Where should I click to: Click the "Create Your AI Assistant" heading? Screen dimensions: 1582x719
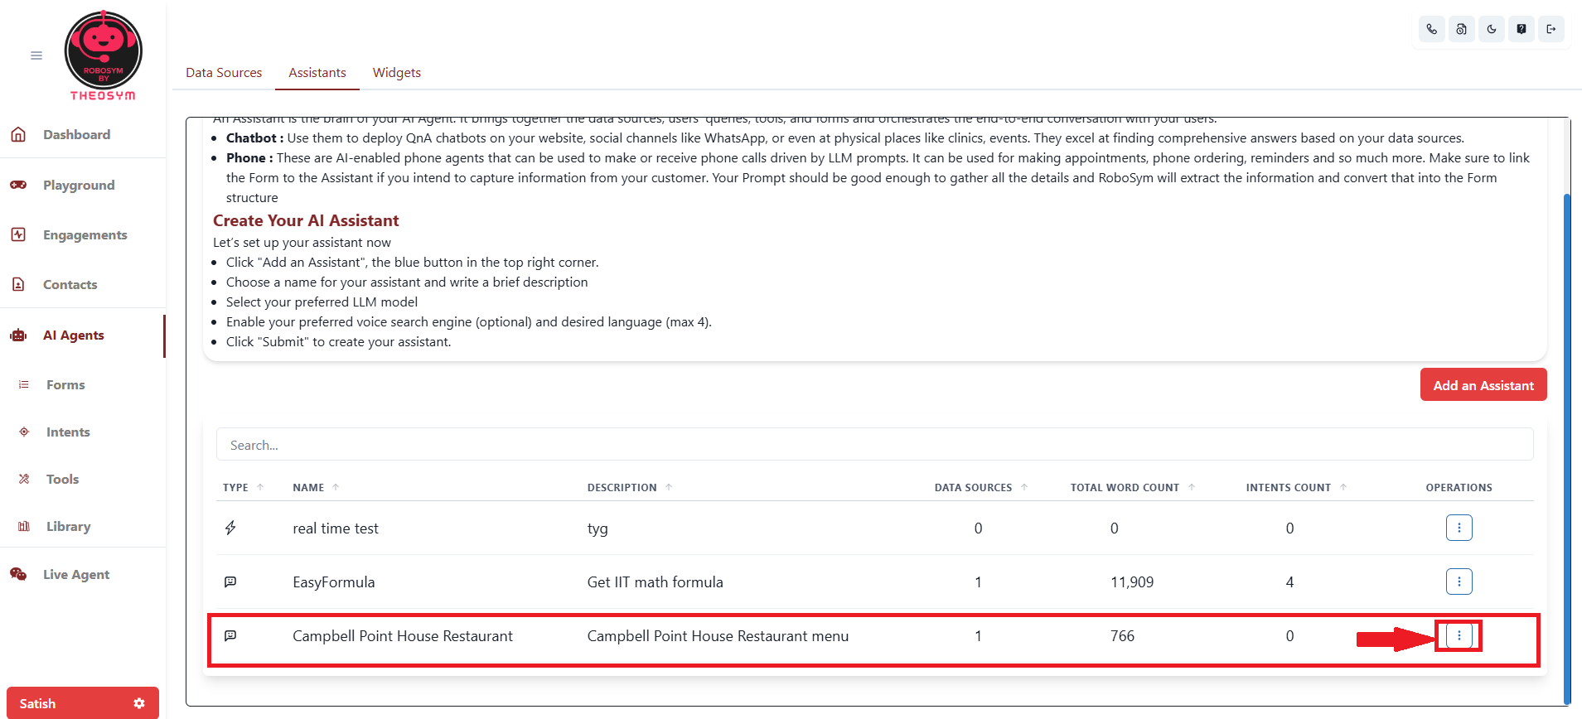[306, 220]
